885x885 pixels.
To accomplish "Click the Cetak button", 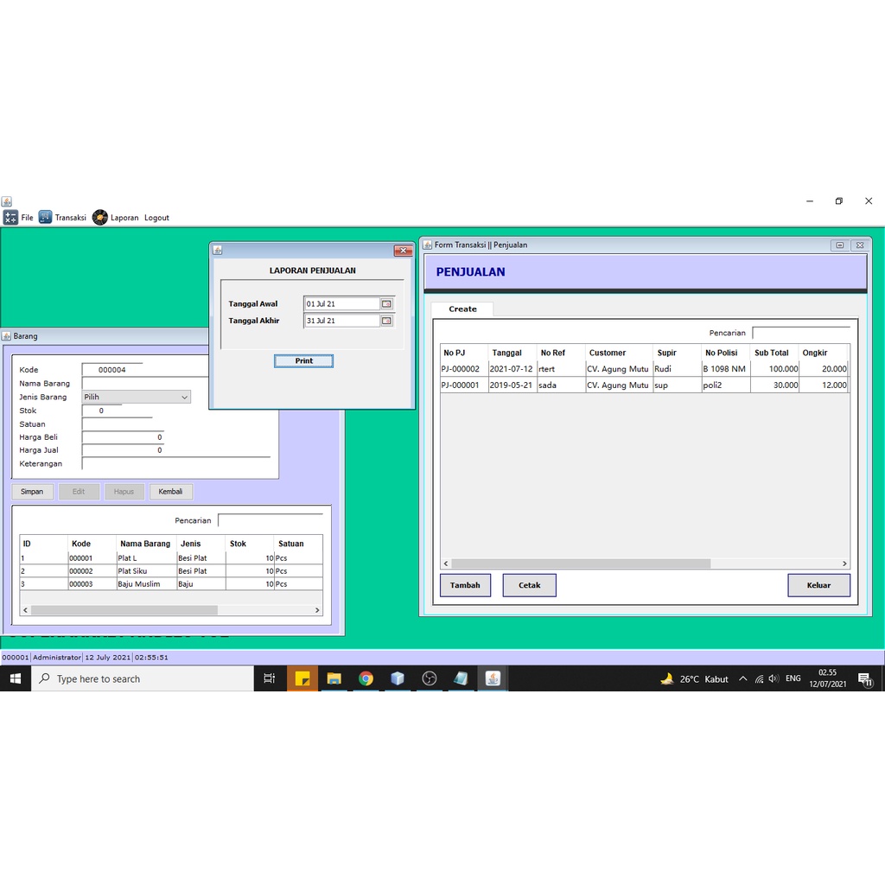I will (529, 585).
